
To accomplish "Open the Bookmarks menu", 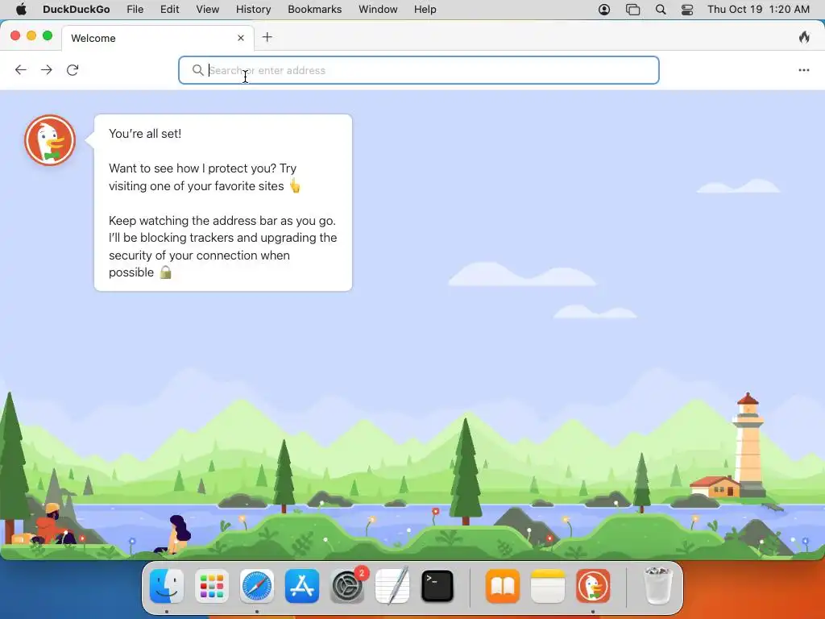I will click(315, 10).
